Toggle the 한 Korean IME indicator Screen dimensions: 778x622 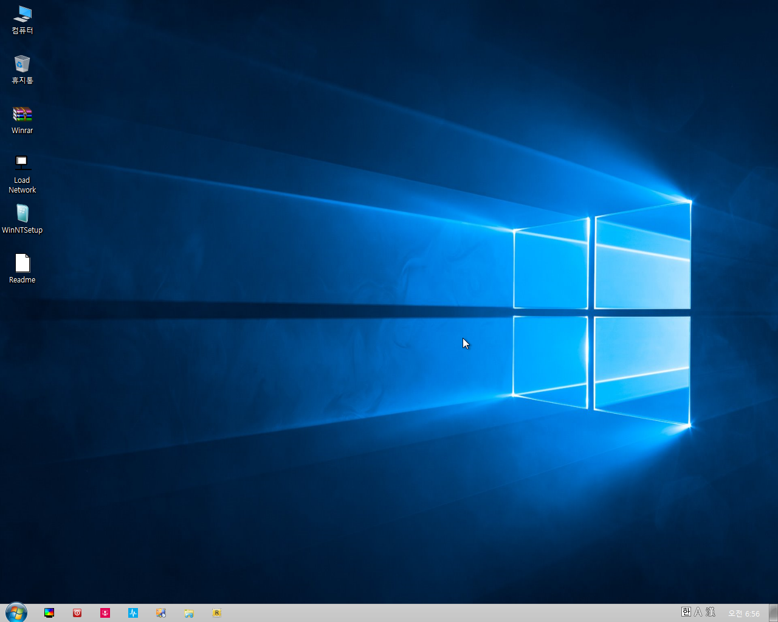(686, 612)
